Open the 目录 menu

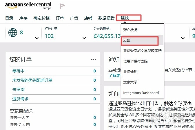click(x=9, y=18)
